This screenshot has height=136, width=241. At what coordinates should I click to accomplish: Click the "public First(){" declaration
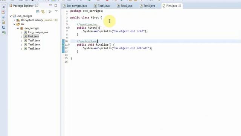(x=88, y=28)
